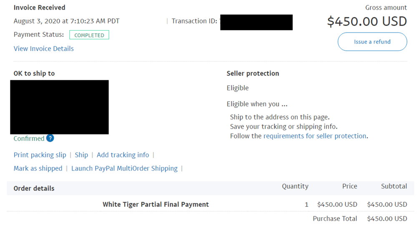Click the Subtotal column header
The height and width of the screenshot is (226, 417).
click(x=394, y=186)
